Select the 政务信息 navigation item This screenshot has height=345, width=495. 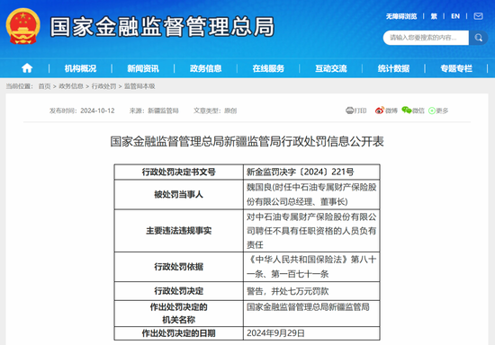point(205,68)
